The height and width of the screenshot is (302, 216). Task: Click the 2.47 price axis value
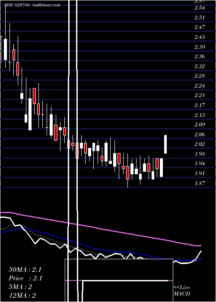200,27
